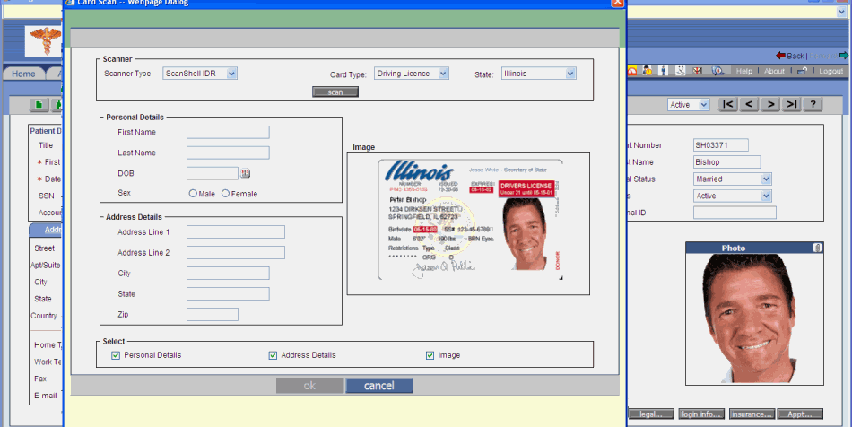Click the padlock icon next to Logout
Image resolution: width=852 pixels, height=427 pixels.
pos(802,71)
